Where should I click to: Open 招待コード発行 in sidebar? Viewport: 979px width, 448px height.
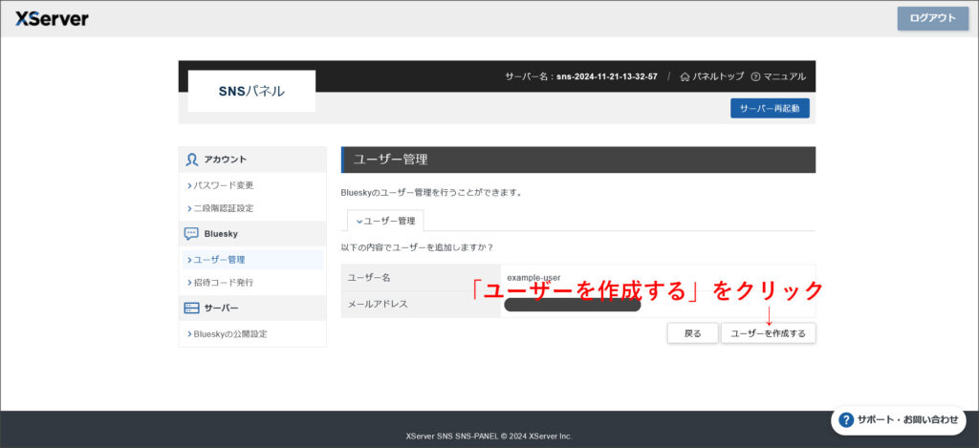221,283
